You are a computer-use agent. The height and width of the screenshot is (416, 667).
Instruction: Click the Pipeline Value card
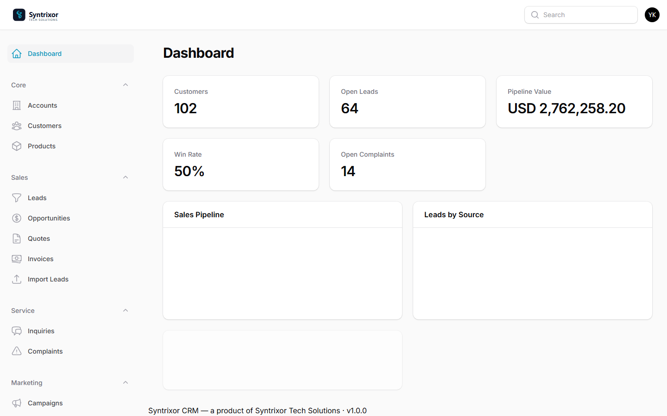574,102
